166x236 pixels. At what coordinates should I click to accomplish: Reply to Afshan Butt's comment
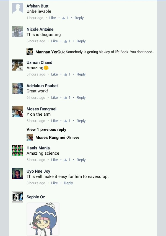(79, 18)
